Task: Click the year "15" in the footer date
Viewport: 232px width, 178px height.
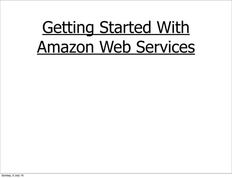Action: pyautogui.click(x=22, y=175)
